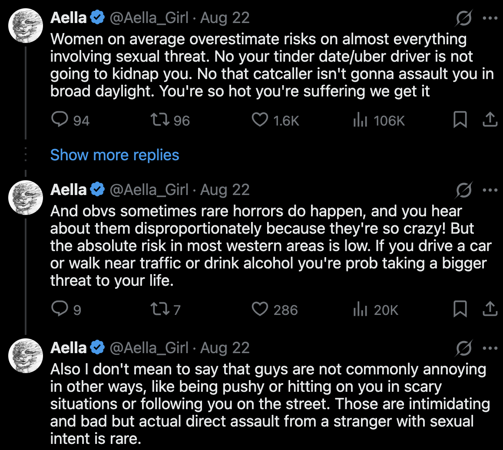Share the second tweet about absolute risk

pos(490,308)
